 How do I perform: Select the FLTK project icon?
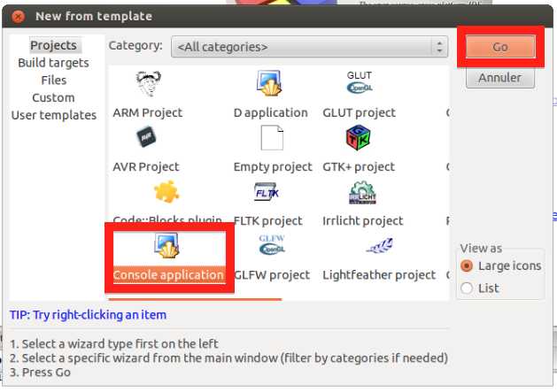coord(267,192)
